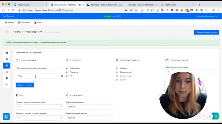Click the purple S extension icon
Screen dimensions: 222x124
click(177, 10)
